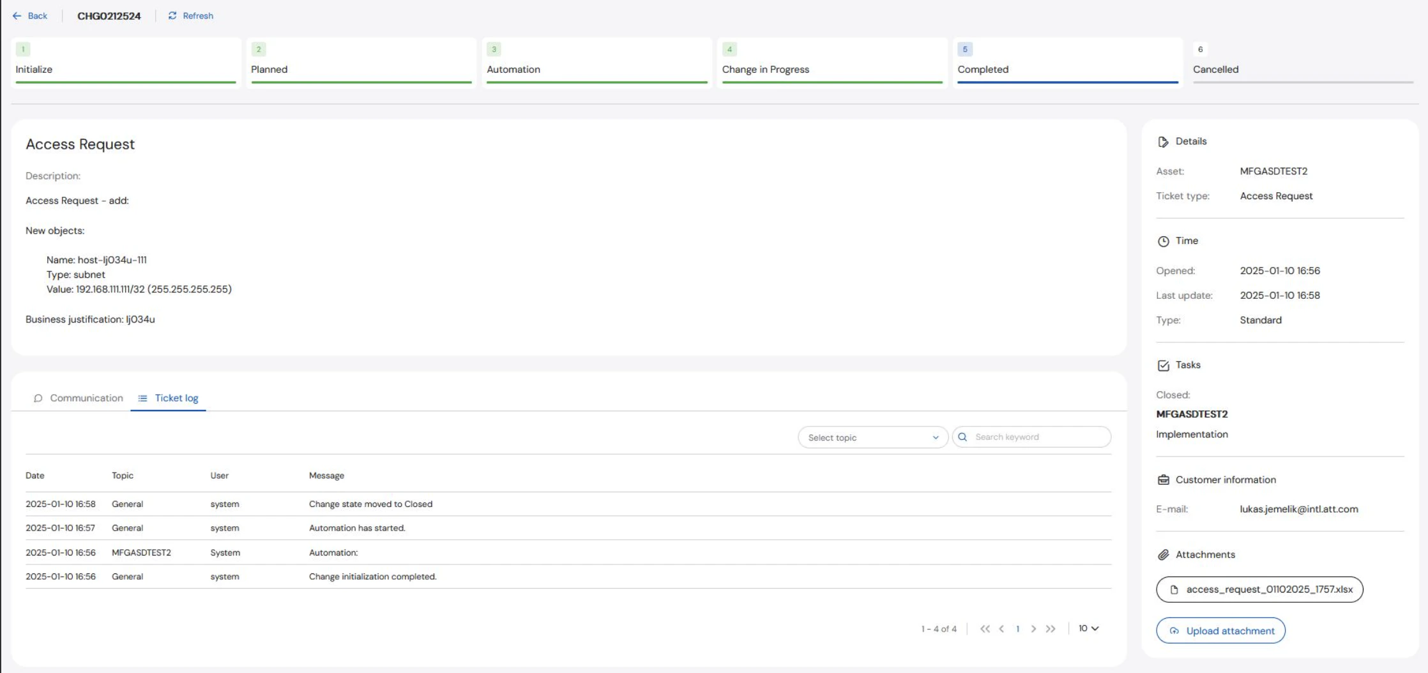Click the magnifier icon in search field

[x=962, y=437]
